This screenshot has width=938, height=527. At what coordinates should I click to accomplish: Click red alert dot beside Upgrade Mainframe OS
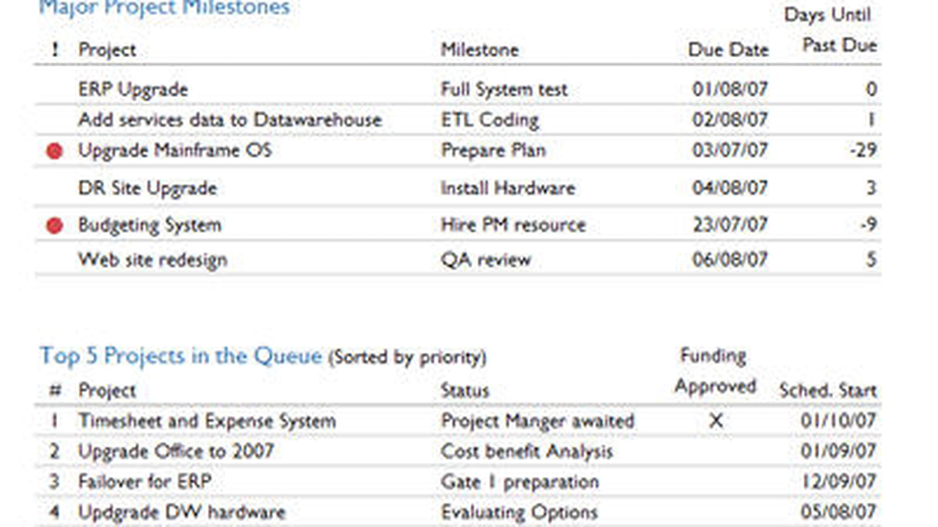coord(55,151)
